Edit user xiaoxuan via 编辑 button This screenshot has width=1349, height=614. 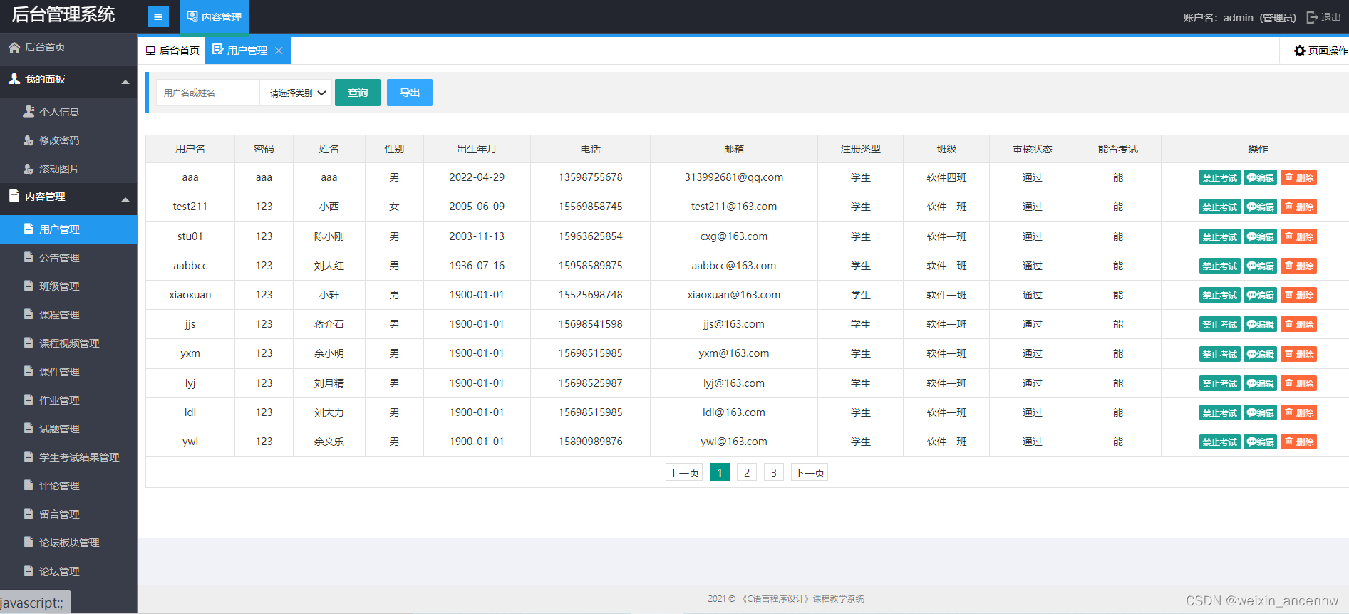pos(1261,296)
